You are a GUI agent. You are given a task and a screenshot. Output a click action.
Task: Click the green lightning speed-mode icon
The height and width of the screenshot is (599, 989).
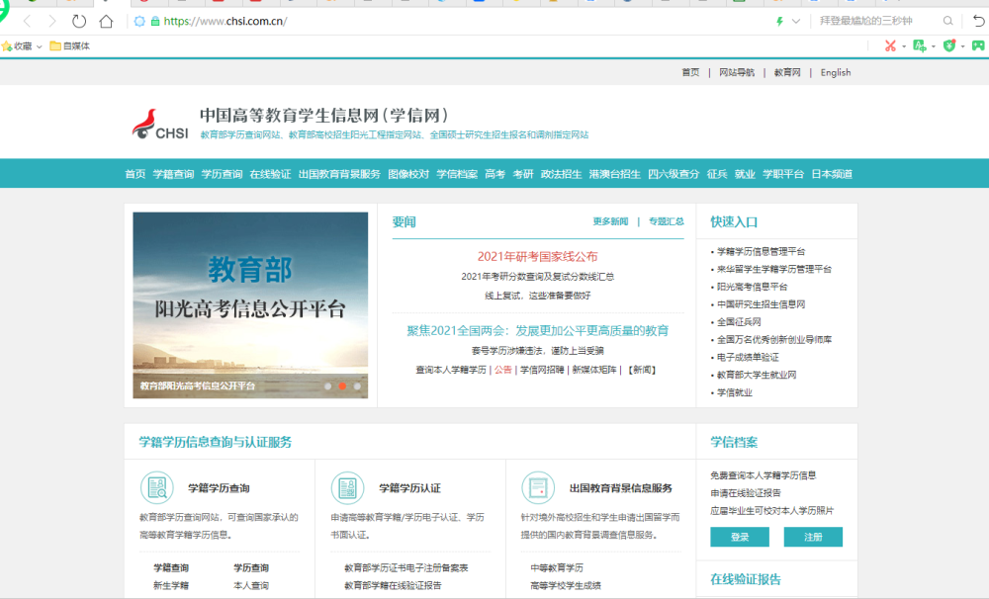point(779,22)
